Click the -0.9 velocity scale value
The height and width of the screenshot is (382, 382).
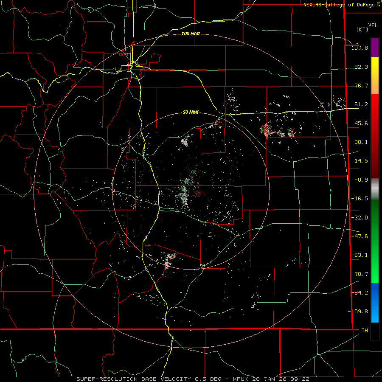(x=361, y=180)
